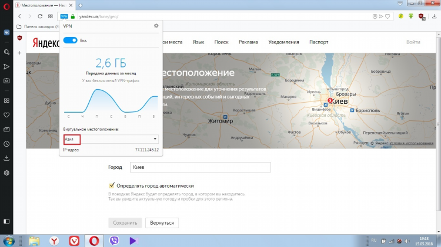Viewport: 441px width, 247px height.
Task: Click the red uBlock shield on the page side
Action: [x=19, y=38]
